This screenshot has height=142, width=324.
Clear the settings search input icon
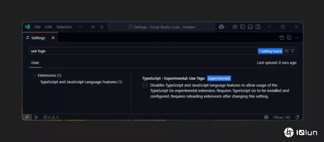[x=287, y=51]
